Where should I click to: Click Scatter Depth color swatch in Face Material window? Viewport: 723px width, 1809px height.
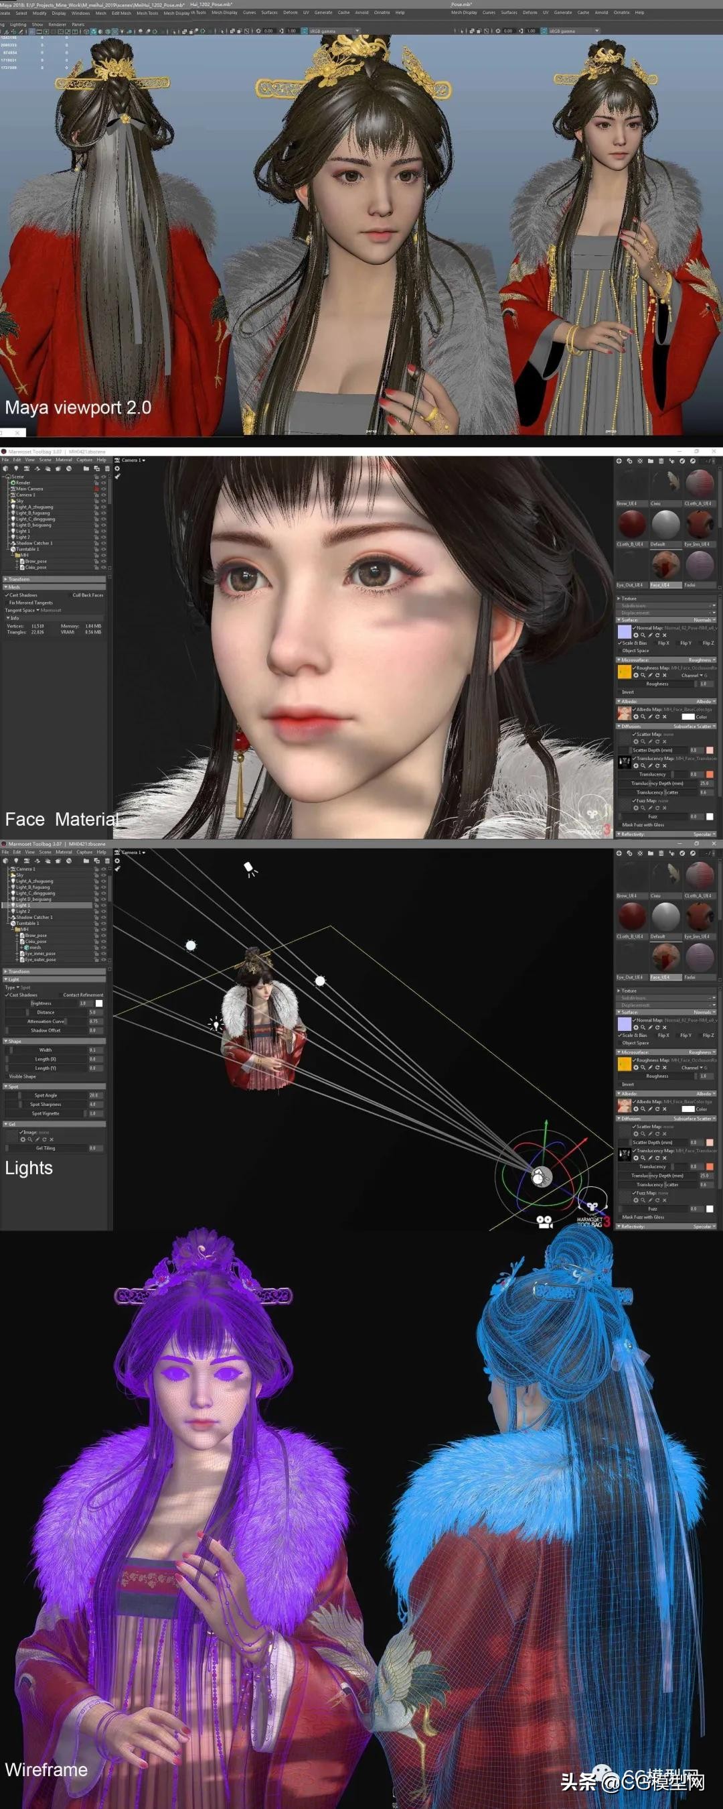point(710,751)
